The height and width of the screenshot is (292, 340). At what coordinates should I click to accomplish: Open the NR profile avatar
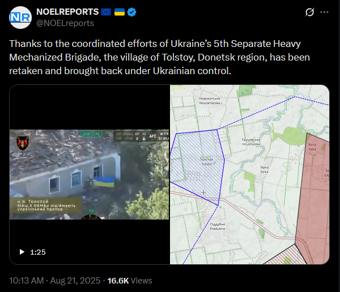coord(20,18)
